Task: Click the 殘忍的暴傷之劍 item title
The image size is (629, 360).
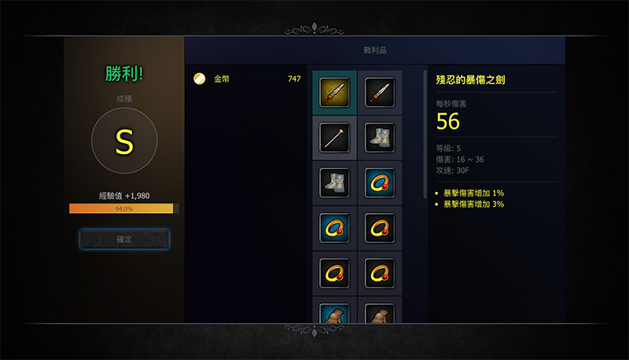Action: point(470,79)
